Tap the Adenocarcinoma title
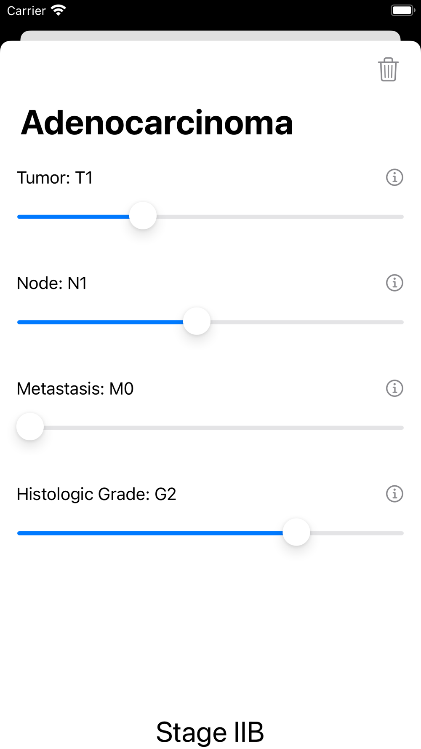Screen dimensions: 421x749 [x=157, y=123]
